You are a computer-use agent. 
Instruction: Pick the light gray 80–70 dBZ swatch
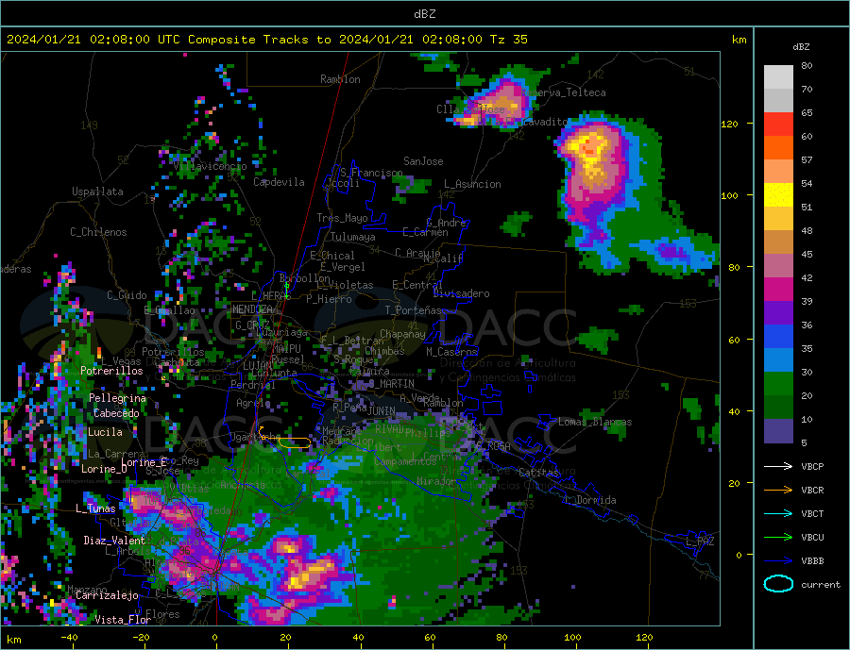pos(778,77)
